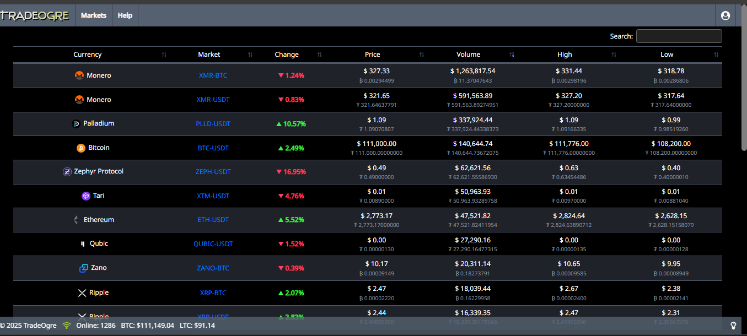Click the Monero coin icon in XMR-USDT row
The width and height of the screenshot is (747, 336).
point(79,100)
